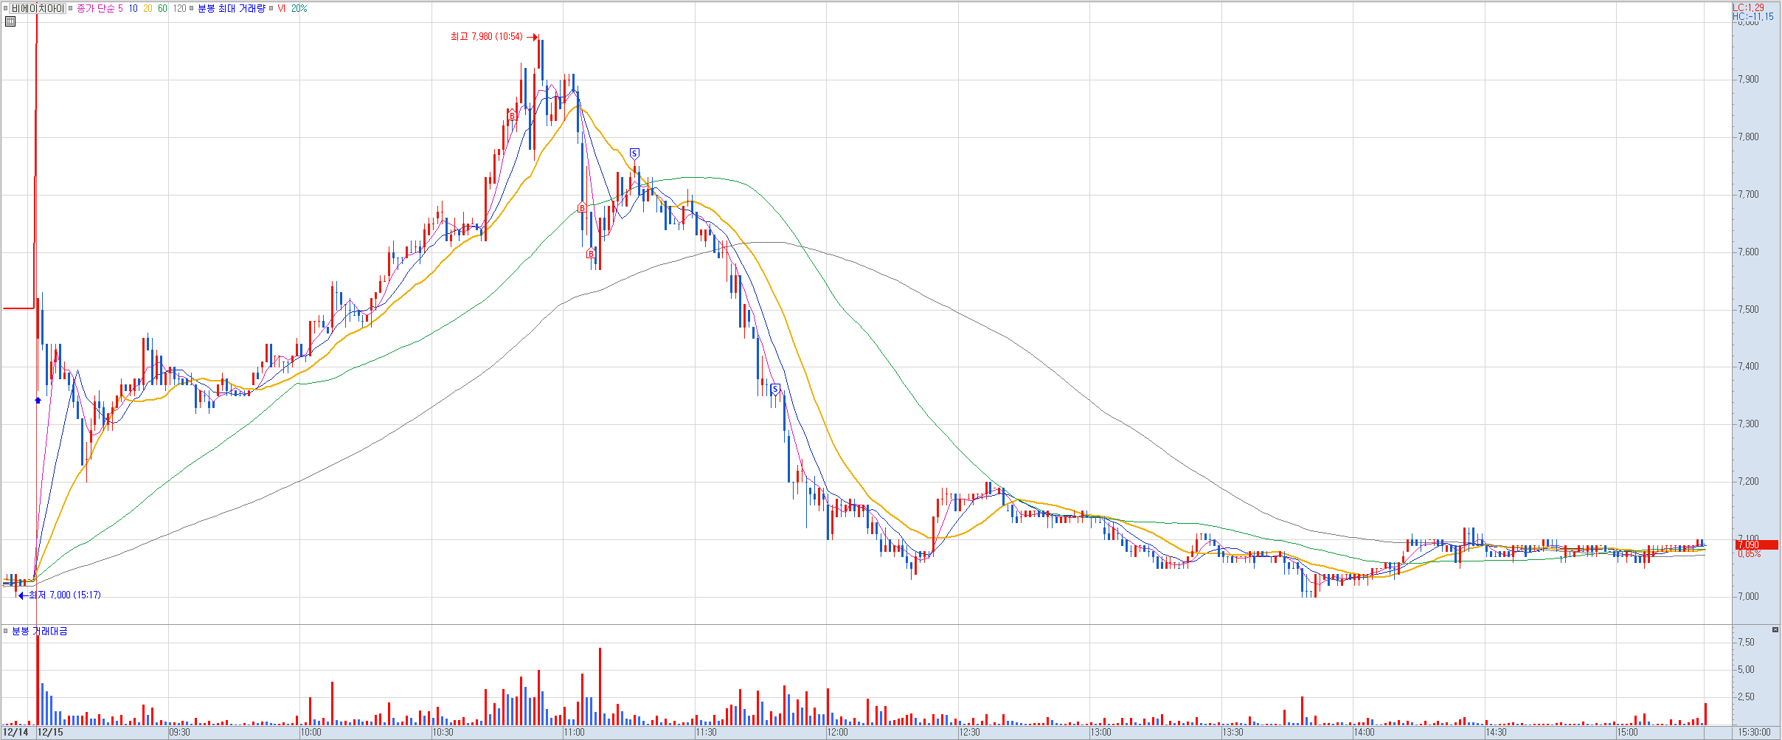Click the 7,700 price axis label
The image size is (1782, 740).
pos(1747,194)
